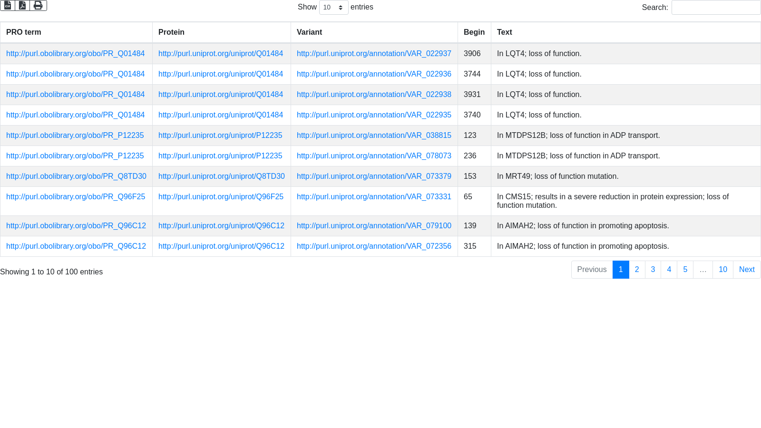The width and height of the screenshot is (761, 428).
Task: Follow the VAR_079100 variant link
Action: tap(374, 226)
